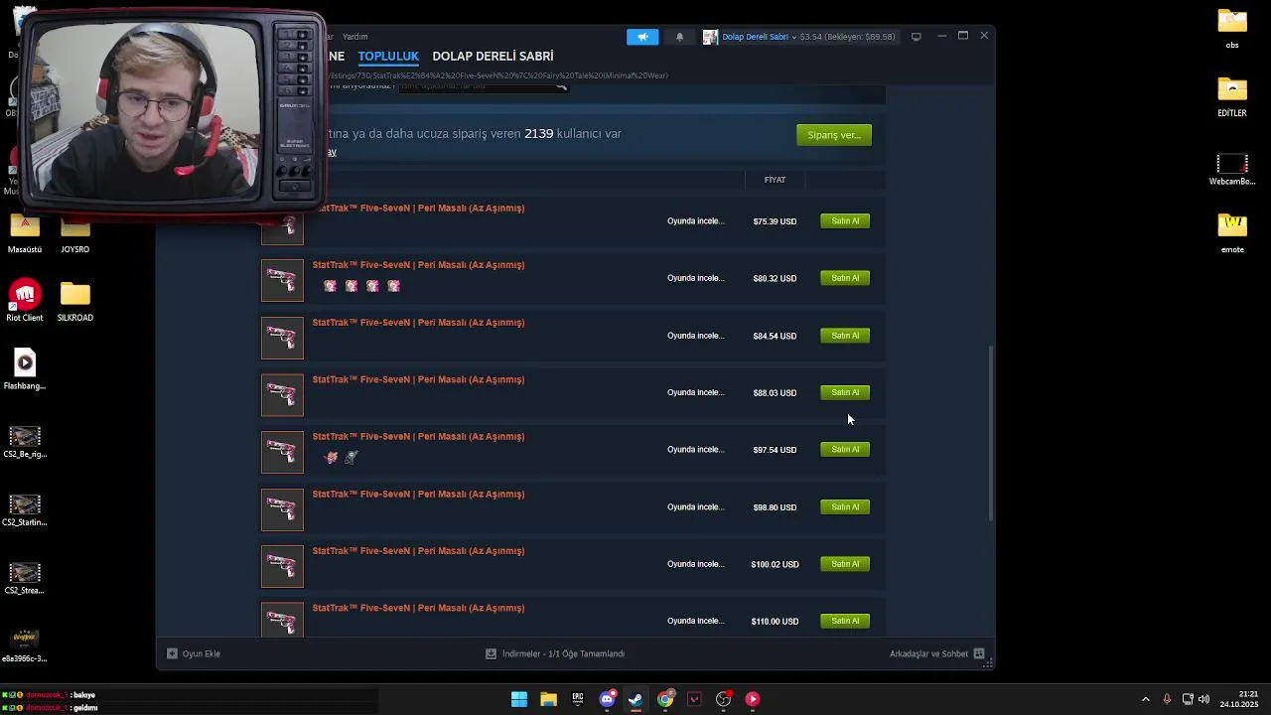Open EDİTLER folder on desktop
1271x715 pixels.
(1232, 96)
